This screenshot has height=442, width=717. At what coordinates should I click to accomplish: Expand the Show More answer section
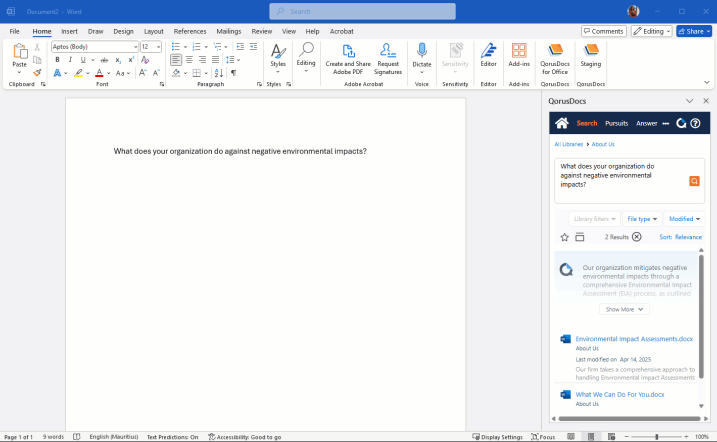624,309
